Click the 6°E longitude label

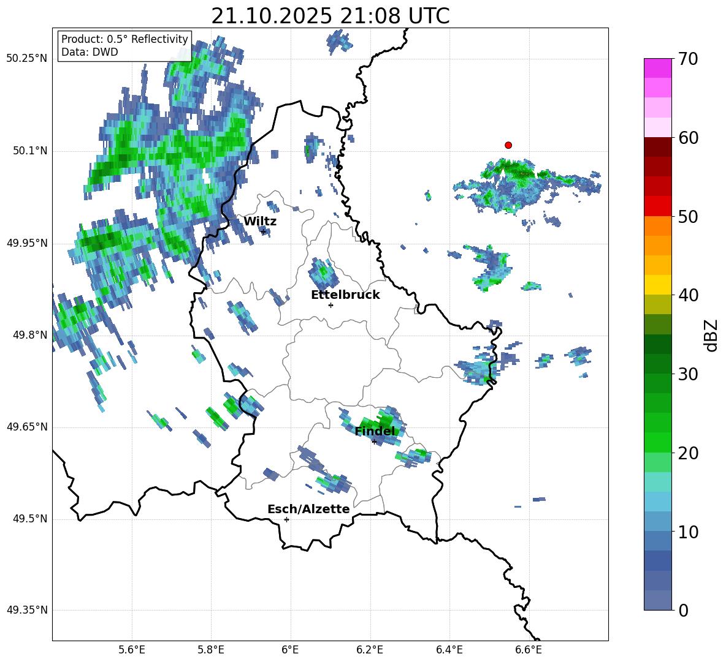pos(290,650)
